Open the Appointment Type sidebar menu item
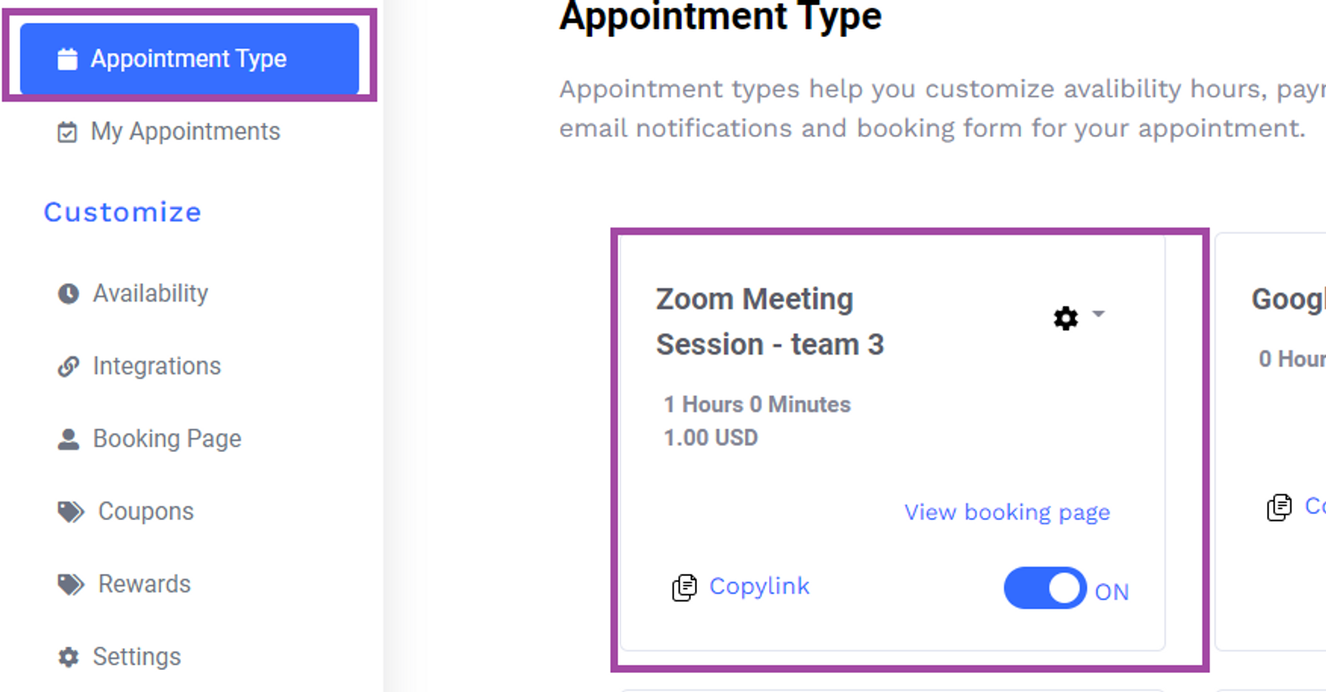 [189, 59]
